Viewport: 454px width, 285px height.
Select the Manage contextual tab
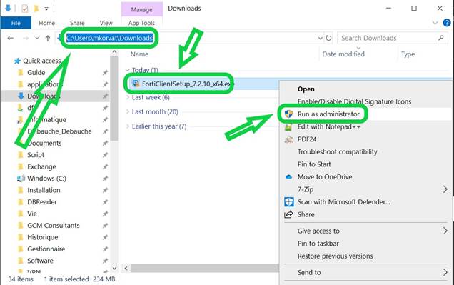(x=141, y=9)
